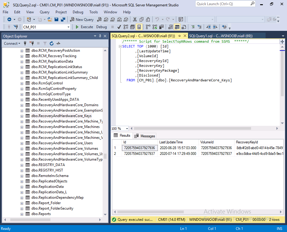Decrease indent of selected lines
The height and width of the screenshot is (232, 287).
click(x=209, y=27)
